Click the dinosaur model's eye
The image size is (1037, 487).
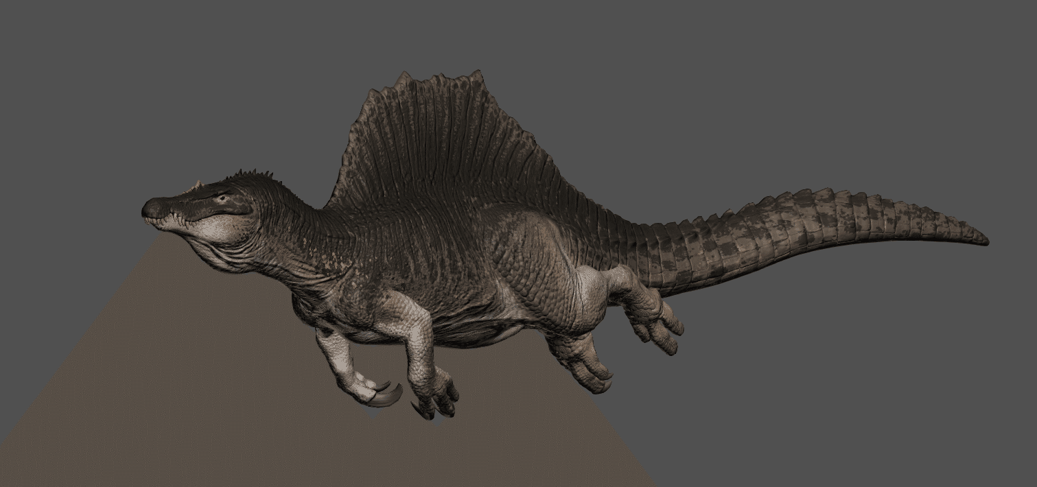tap(221, 198)
